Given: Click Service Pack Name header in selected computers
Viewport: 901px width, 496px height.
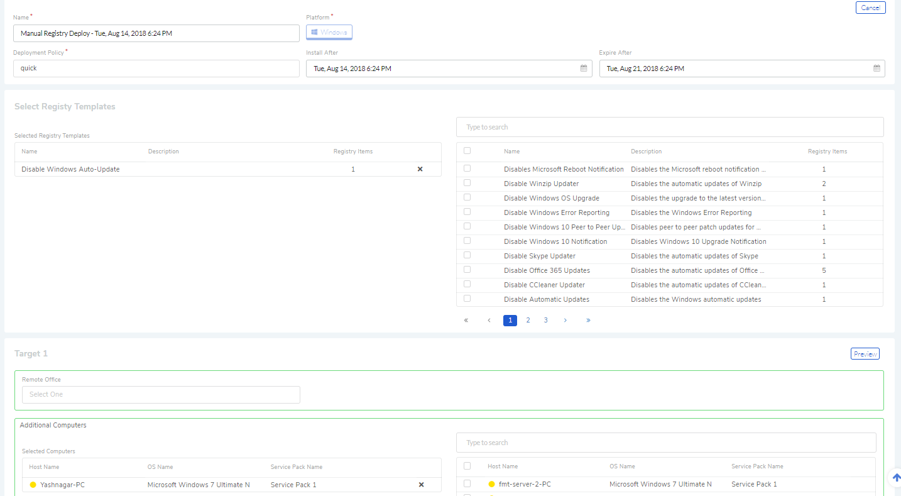Looking at the screenshot, I should 297,467.
